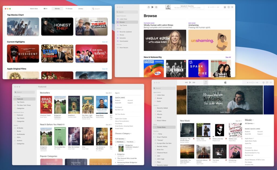Skip forward 30 seconds in Podcasts
This screenshot has height=170, width=277.
click(156, 7)
